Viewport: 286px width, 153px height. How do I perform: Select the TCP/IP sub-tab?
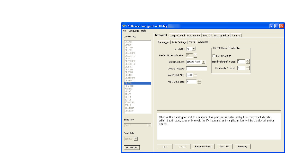(192, 42)
